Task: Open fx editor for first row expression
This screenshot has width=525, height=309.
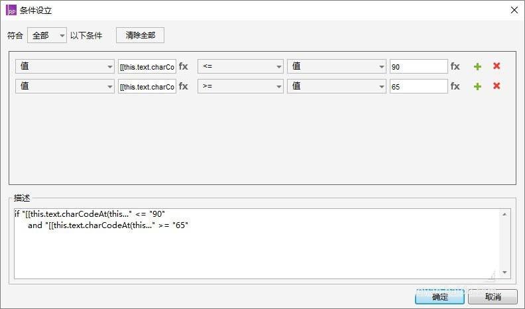Action: (x=184, y=66)
